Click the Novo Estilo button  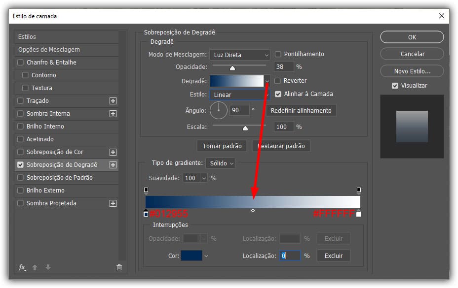(x=412, y=71)
